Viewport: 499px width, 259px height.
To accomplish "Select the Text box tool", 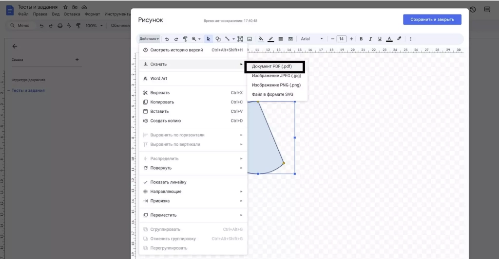I will (x=240, y=39).
